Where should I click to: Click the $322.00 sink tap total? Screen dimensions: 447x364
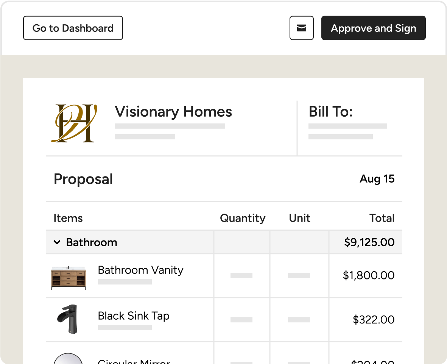pyautogui.click(x=373, y=320)
